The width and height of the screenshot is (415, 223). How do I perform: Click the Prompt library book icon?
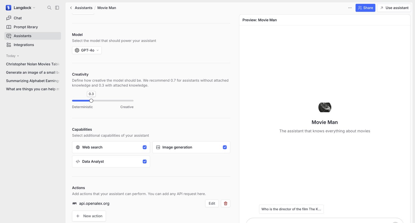pyautogui.click(x=9, y=27)
